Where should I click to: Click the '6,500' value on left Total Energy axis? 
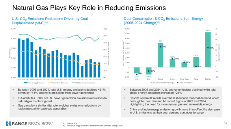(x=13, y=29)
